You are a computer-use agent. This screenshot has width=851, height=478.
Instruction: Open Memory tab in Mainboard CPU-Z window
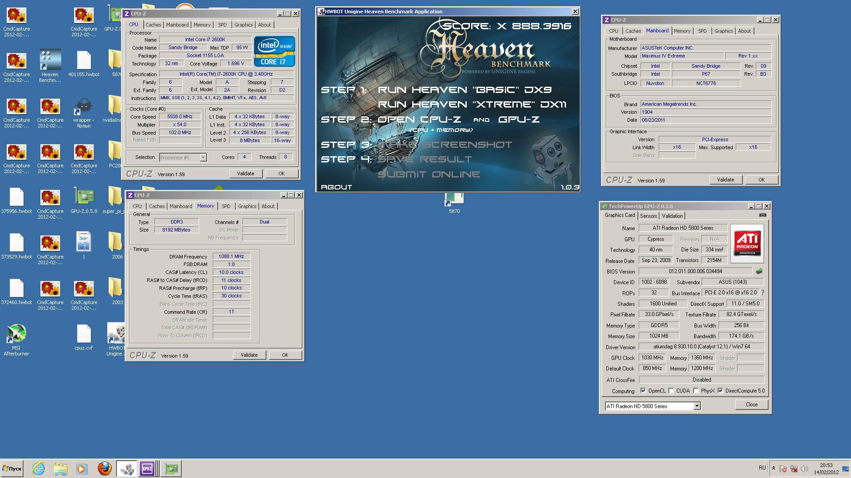(682, 31)
